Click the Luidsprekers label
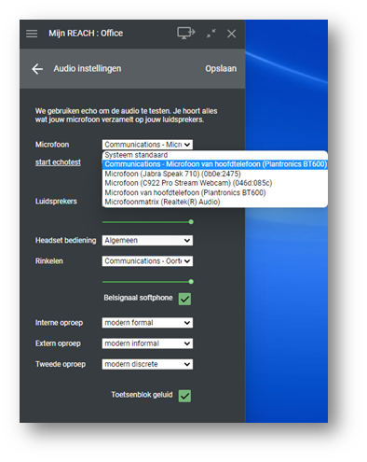The height and width of the screenshot is (462, 367). [56, 202]
